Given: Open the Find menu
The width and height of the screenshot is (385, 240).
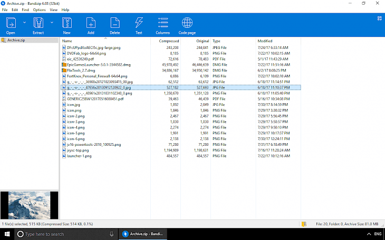Looking at the screenshot, I should click(x=25, y=10).
